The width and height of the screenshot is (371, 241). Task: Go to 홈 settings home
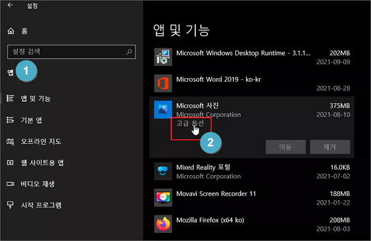point(25,31)
